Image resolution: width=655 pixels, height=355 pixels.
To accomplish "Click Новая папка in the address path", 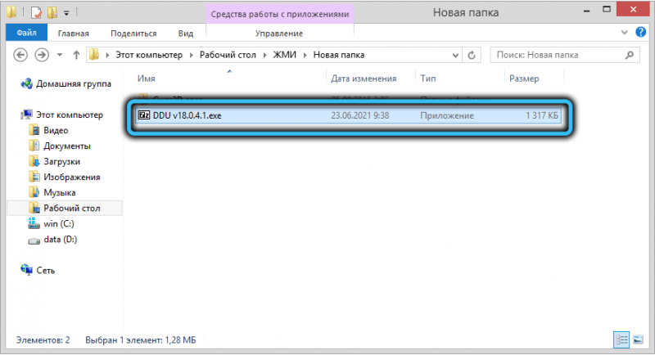I will pos(339,55).
